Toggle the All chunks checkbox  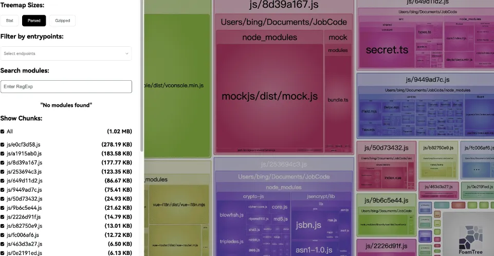3,132
